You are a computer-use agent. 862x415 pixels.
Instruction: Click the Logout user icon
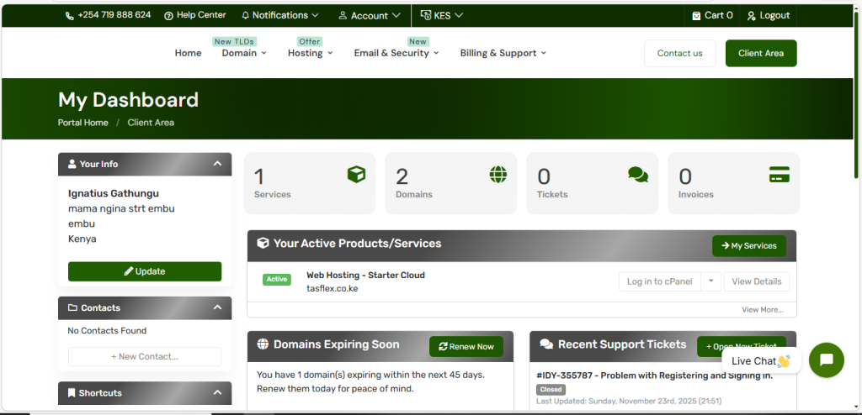tap(752, 16)
